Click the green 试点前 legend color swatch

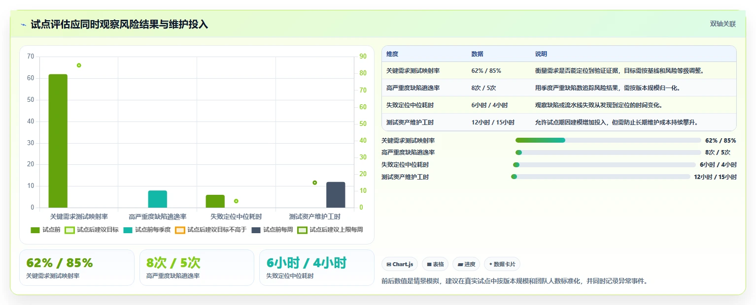coord(35,230)
